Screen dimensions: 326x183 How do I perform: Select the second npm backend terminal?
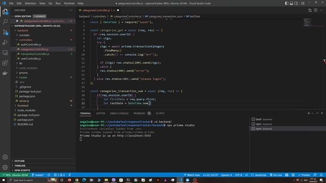[287, 129]
